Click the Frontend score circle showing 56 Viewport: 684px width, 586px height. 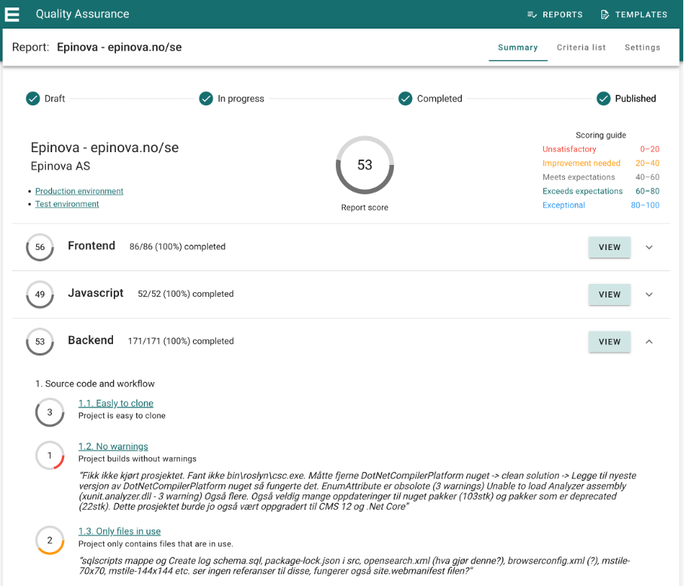tap(40, 247)
